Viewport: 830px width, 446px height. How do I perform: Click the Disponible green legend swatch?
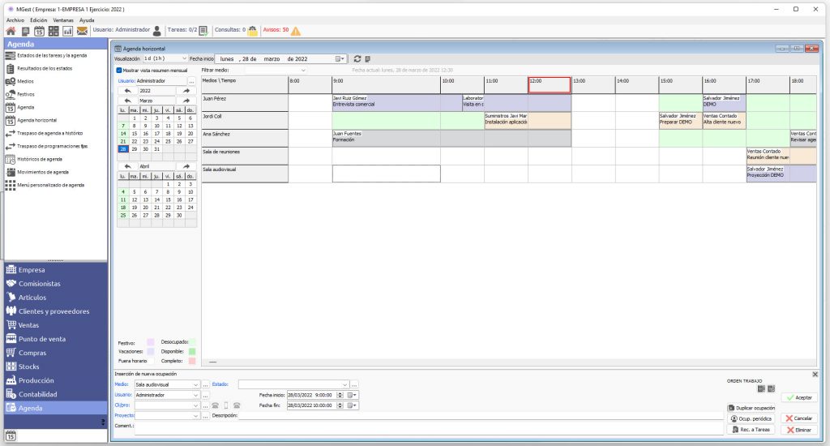pos(192,352)
